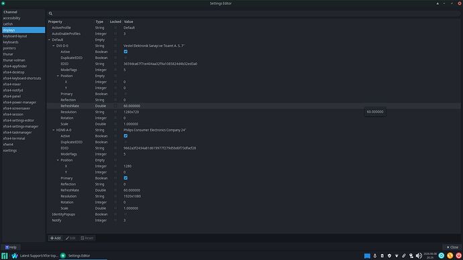Click the volume speaker tray icon
Screen dimensions: 463x260
coord(419,255)
